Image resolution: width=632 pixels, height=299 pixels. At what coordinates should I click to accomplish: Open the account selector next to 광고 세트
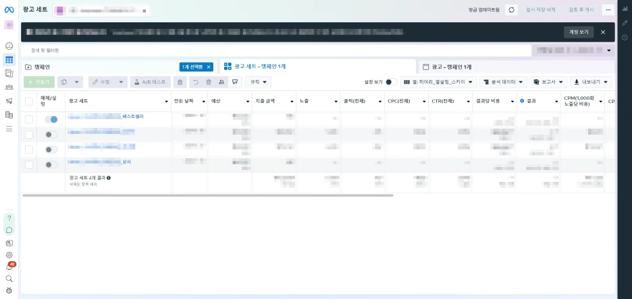point(101,11)
